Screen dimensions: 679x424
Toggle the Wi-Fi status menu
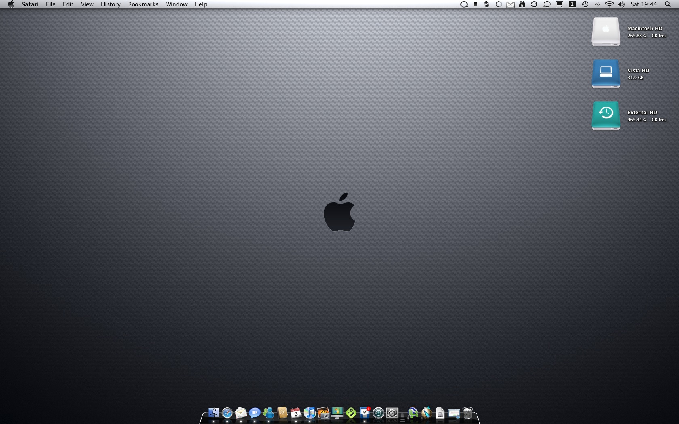coord(609,4)
